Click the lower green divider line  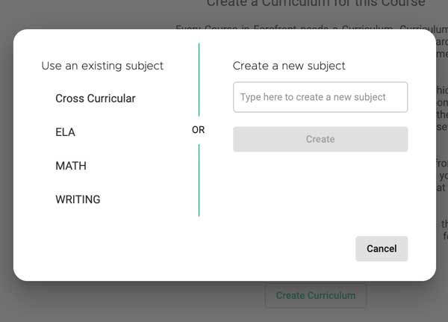click(199, 181)
